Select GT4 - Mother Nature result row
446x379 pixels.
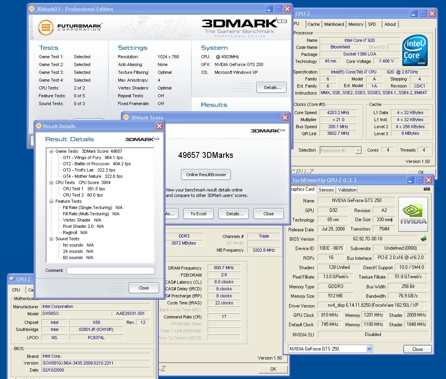(x=93, y=176)
